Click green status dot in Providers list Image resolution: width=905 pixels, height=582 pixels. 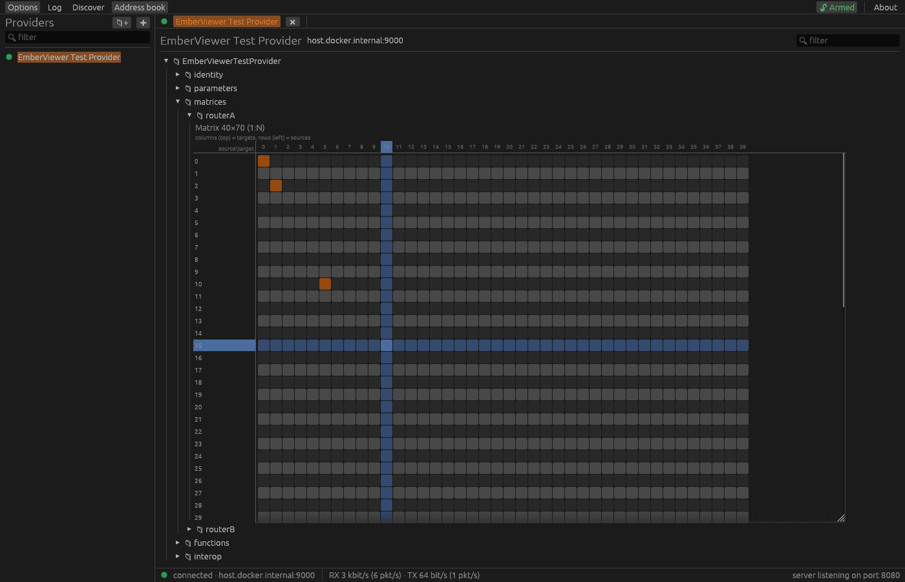pos(9,57)
